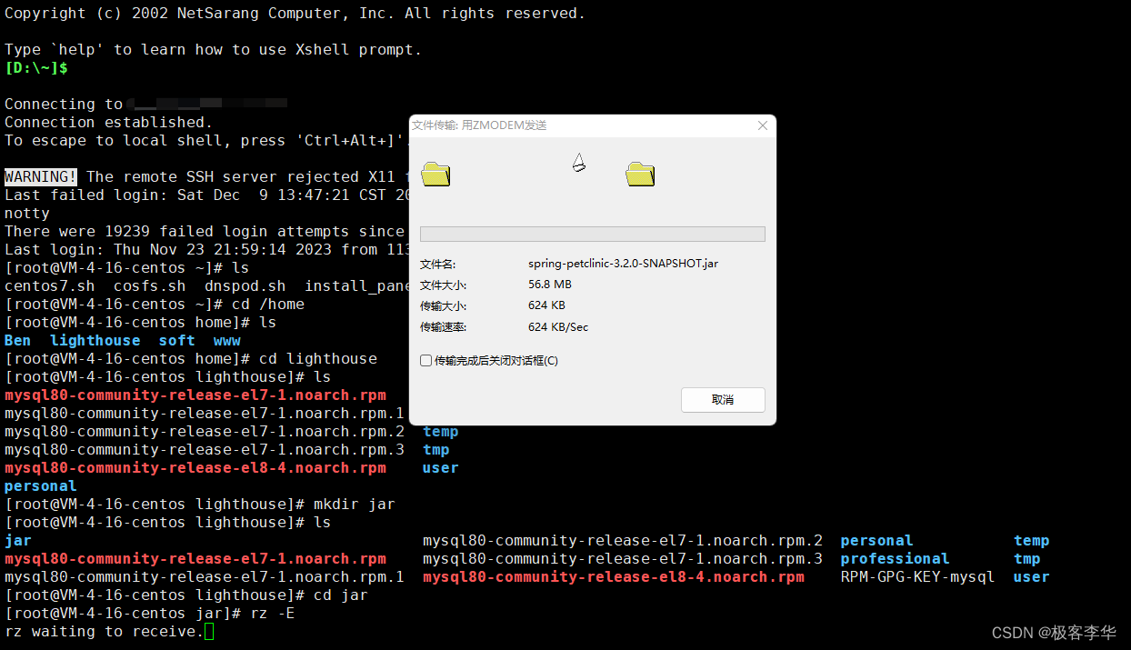This screenshot has width=1131, height=650.
Task: Enable close dialog after transfer checkbox
Action: (x=425, y=361)
